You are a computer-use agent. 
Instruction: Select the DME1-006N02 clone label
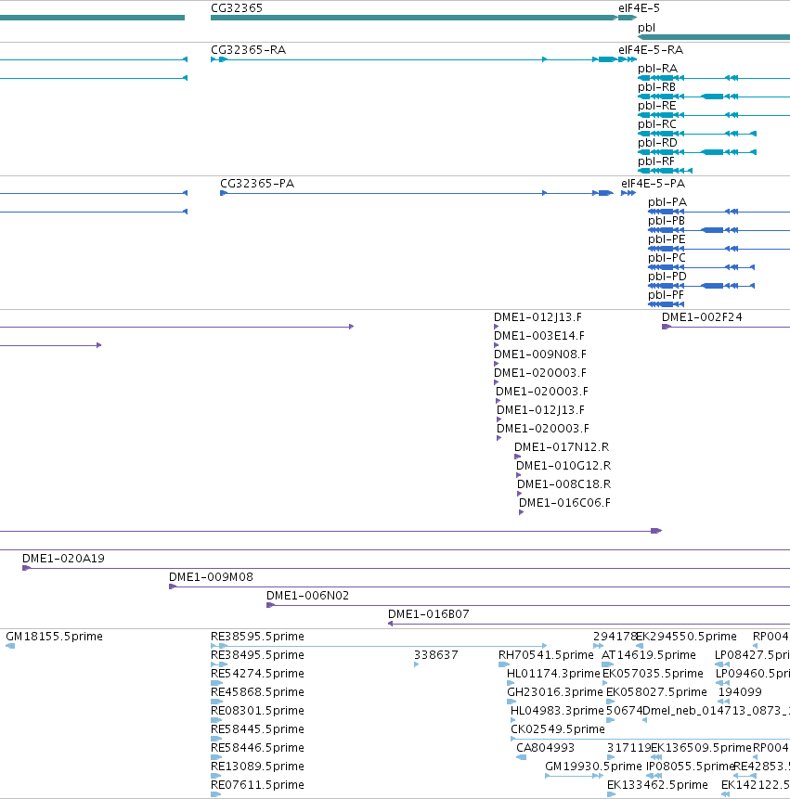pos(307,596)
